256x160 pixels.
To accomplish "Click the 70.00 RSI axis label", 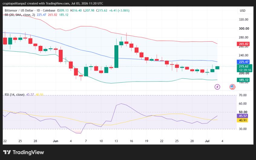I will pos(243,95).
